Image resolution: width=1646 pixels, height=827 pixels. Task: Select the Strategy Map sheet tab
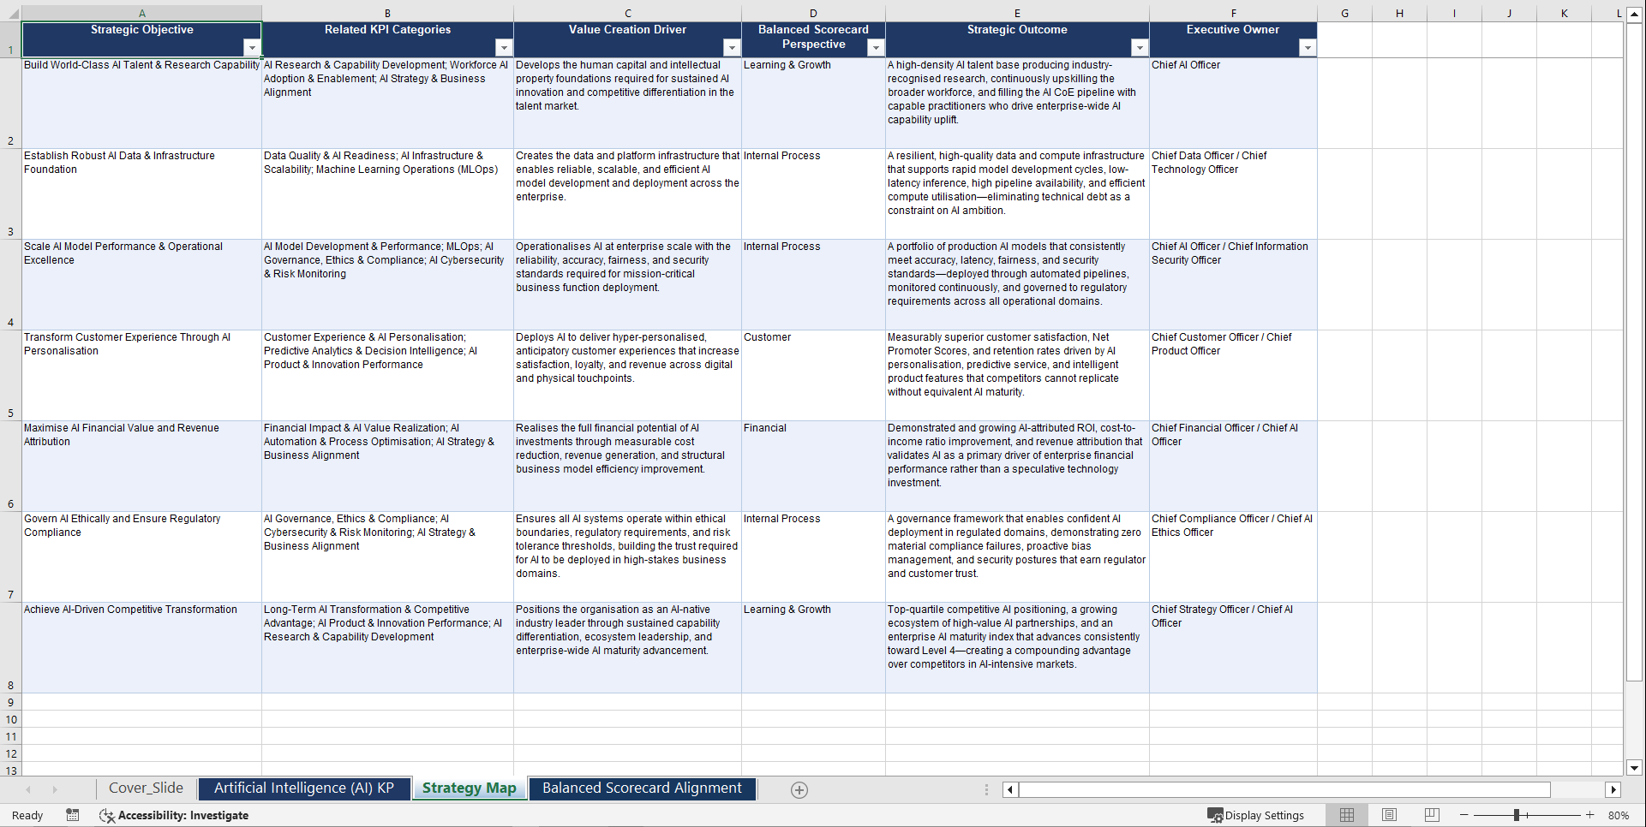pyautogui.click(x=470, y=788)
